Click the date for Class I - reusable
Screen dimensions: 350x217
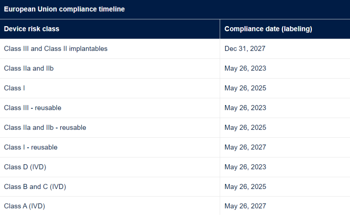pyautogui.click(x=245, y=147)
